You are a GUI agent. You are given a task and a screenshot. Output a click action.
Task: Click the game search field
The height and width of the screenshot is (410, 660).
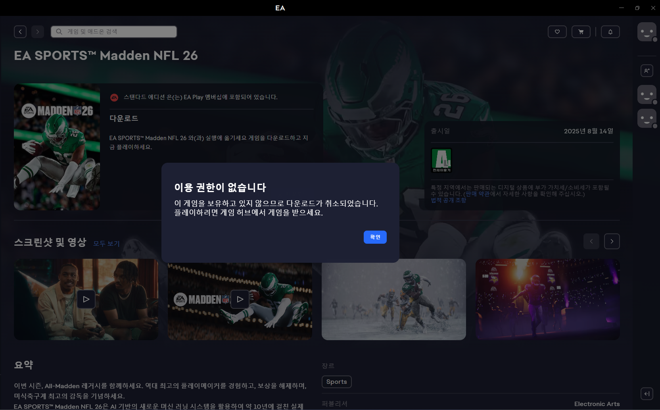114,32
